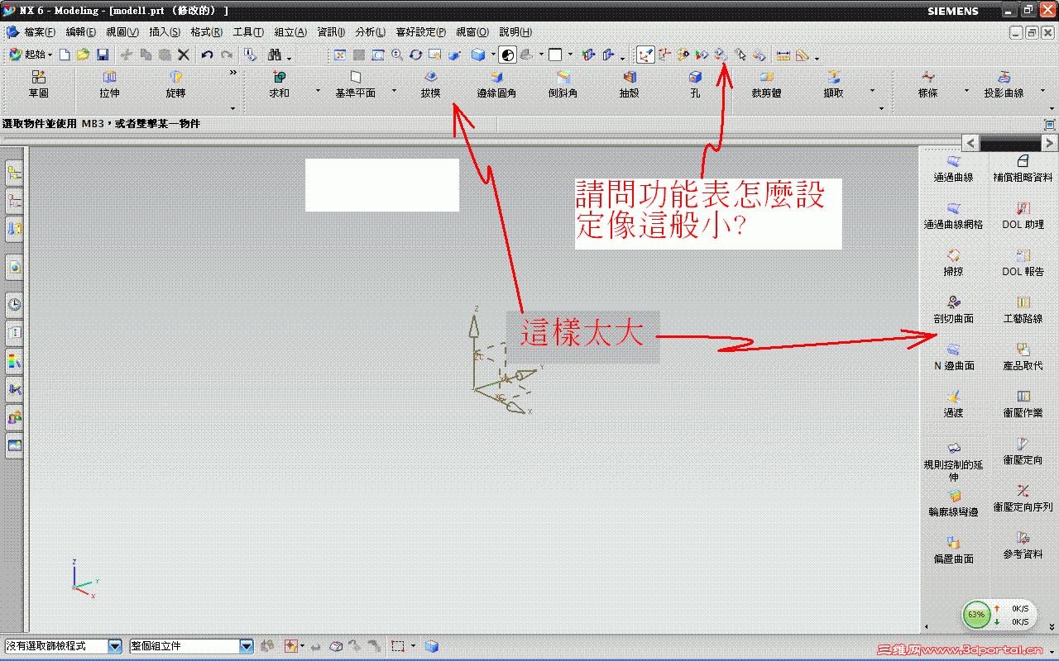Expand the 擷取 options arrow

tap(872, 91)
